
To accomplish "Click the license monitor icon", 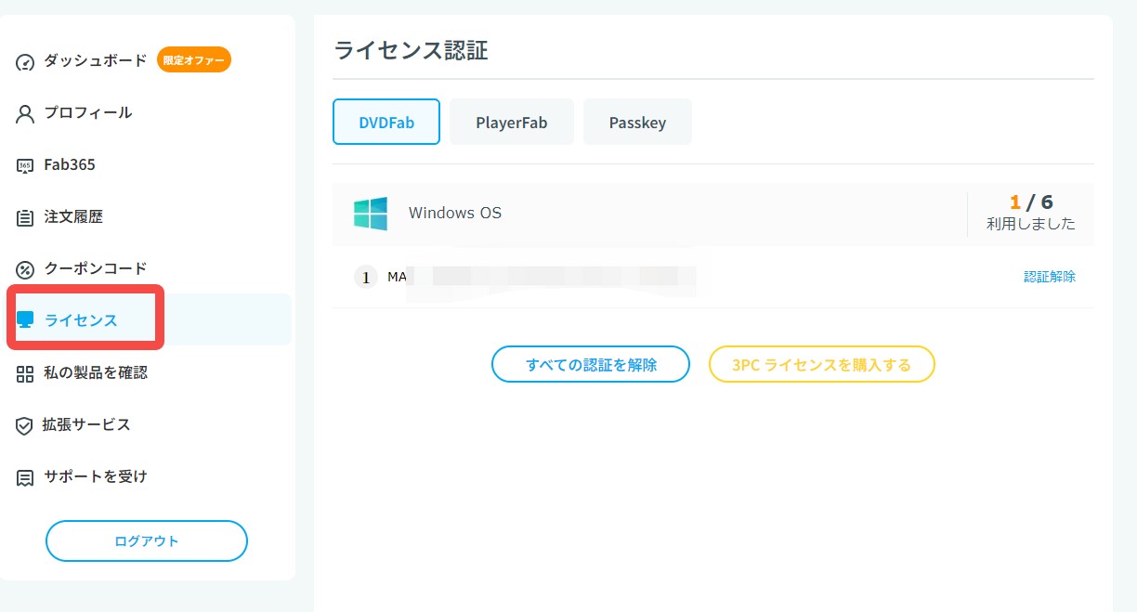I will point(25,320).
